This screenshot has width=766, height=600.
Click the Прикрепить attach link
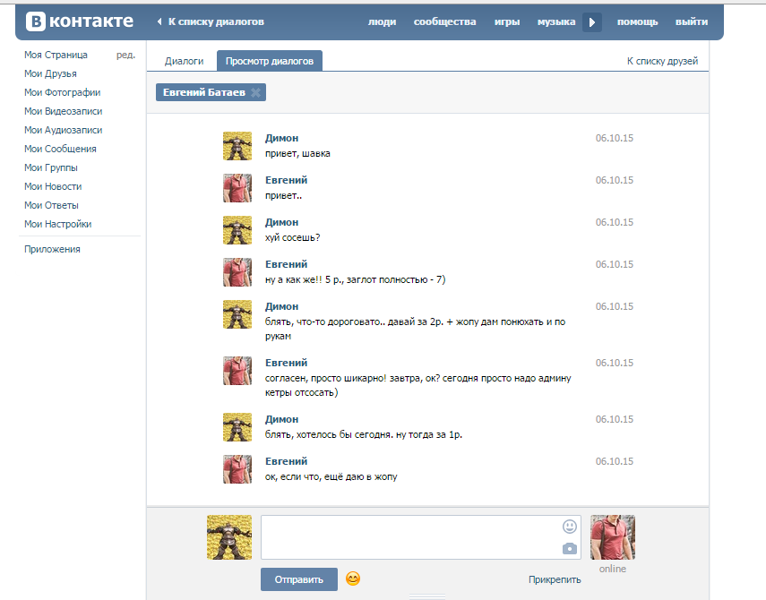pos(555,579)
